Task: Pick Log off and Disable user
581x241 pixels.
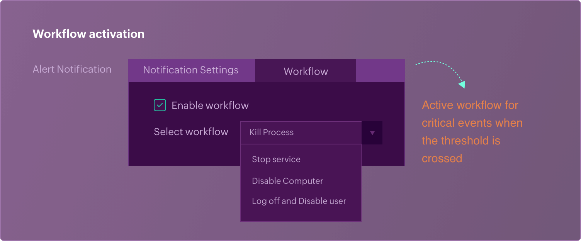Action: pyautogui.click(x=299, y=201)
